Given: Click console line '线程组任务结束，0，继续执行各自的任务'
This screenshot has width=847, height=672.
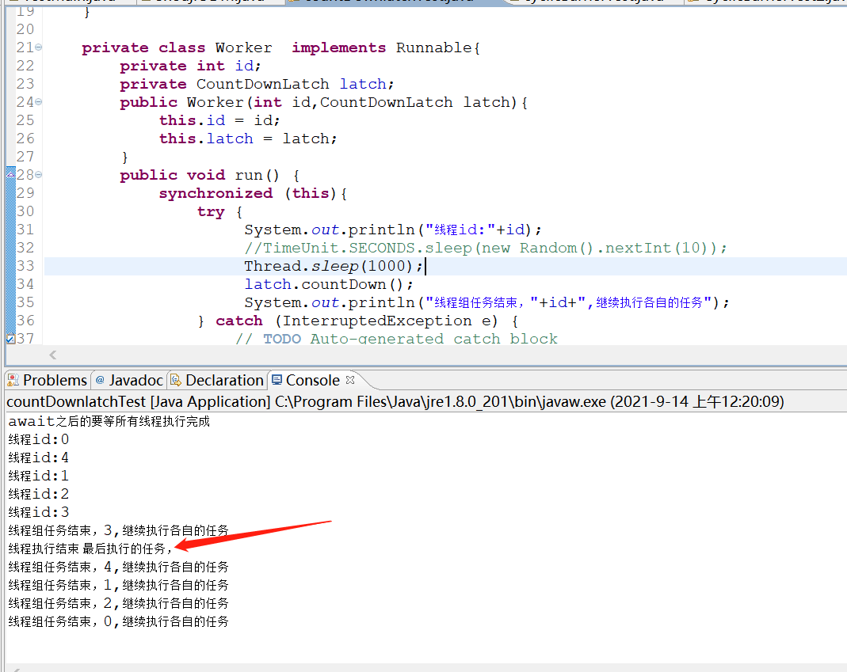Looking at the screenshot, I should (x=118, y=622).
